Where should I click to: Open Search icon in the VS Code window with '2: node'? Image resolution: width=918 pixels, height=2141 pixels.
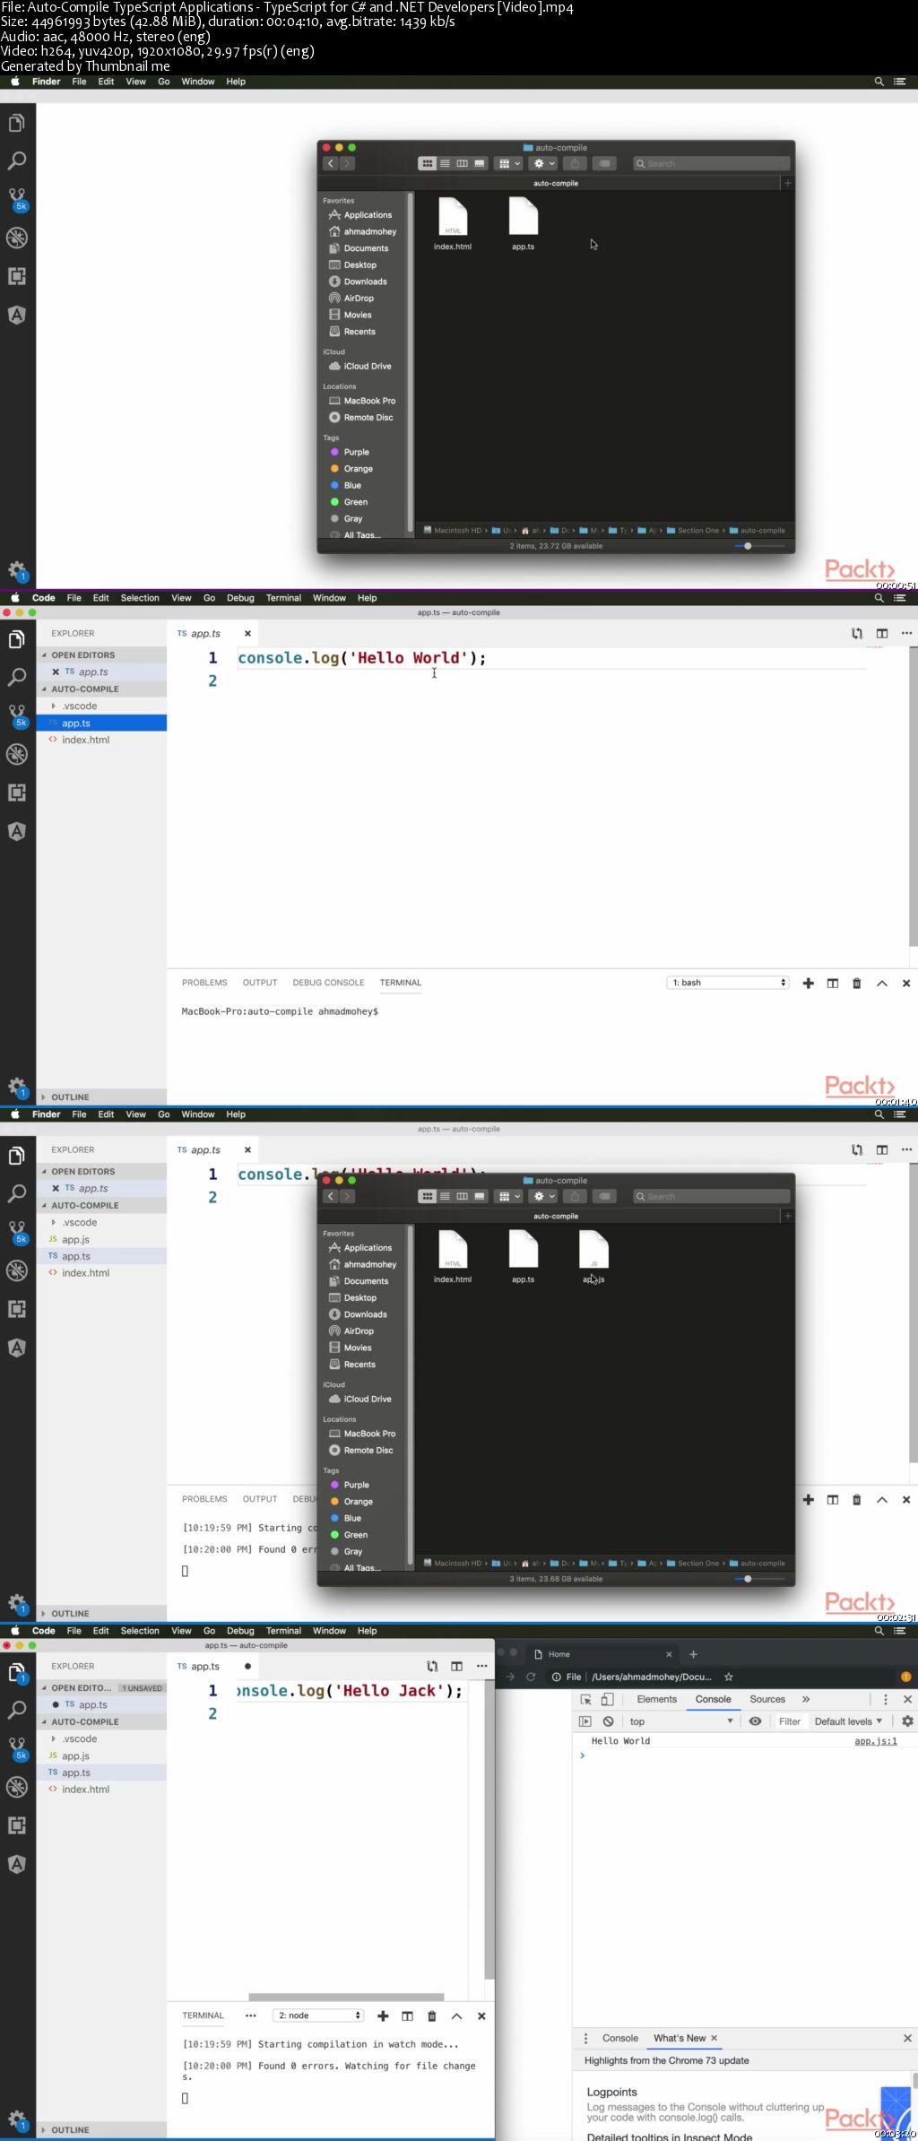point(17,1710)
